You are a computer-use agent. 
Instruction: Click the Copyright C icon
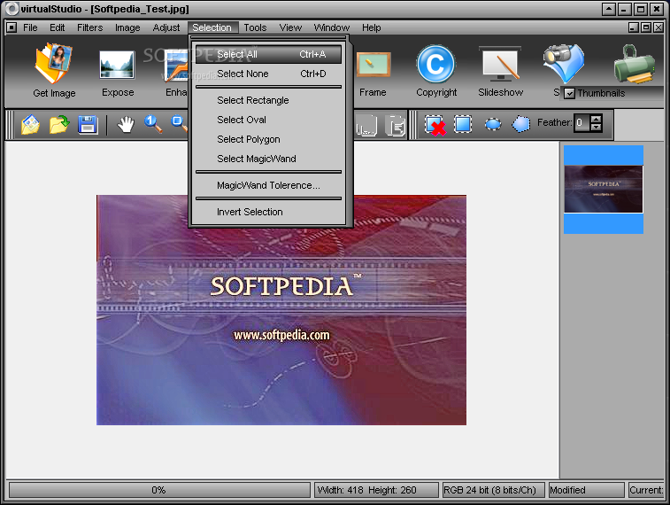(435, 64)
